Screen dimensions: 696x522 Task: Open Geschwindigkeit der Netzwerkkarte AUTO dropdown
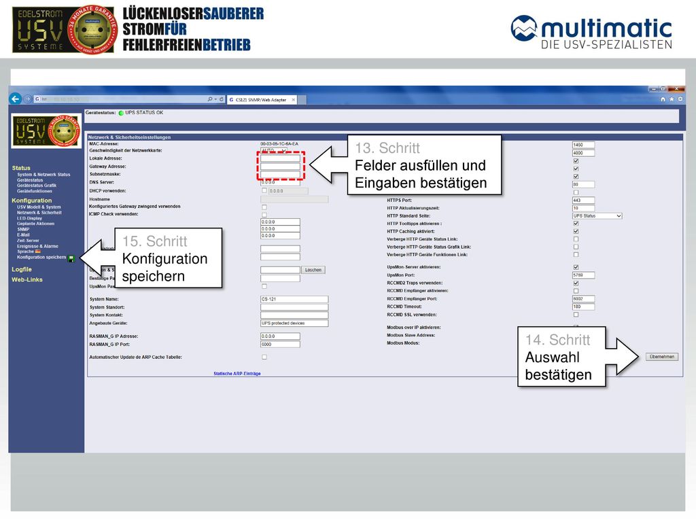274,150
